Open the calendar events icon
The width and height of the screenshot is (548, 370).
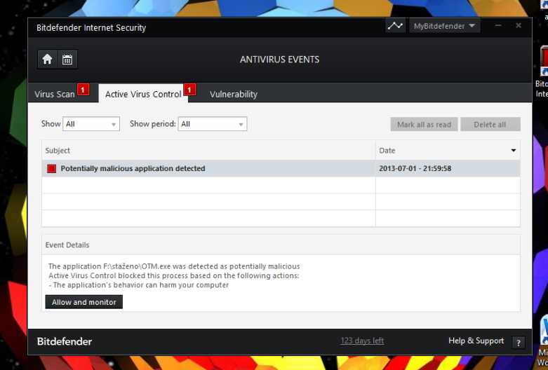pos(67,60)
